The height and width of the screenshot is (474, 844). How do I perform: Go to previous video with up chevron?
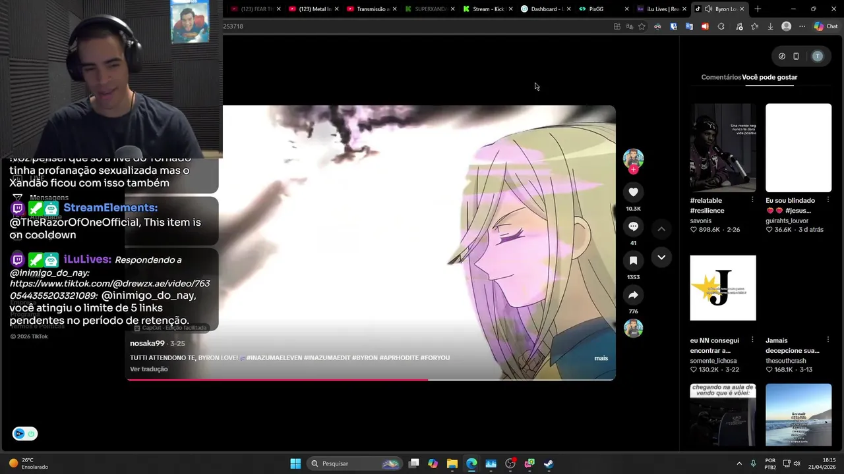click(661, 228)
